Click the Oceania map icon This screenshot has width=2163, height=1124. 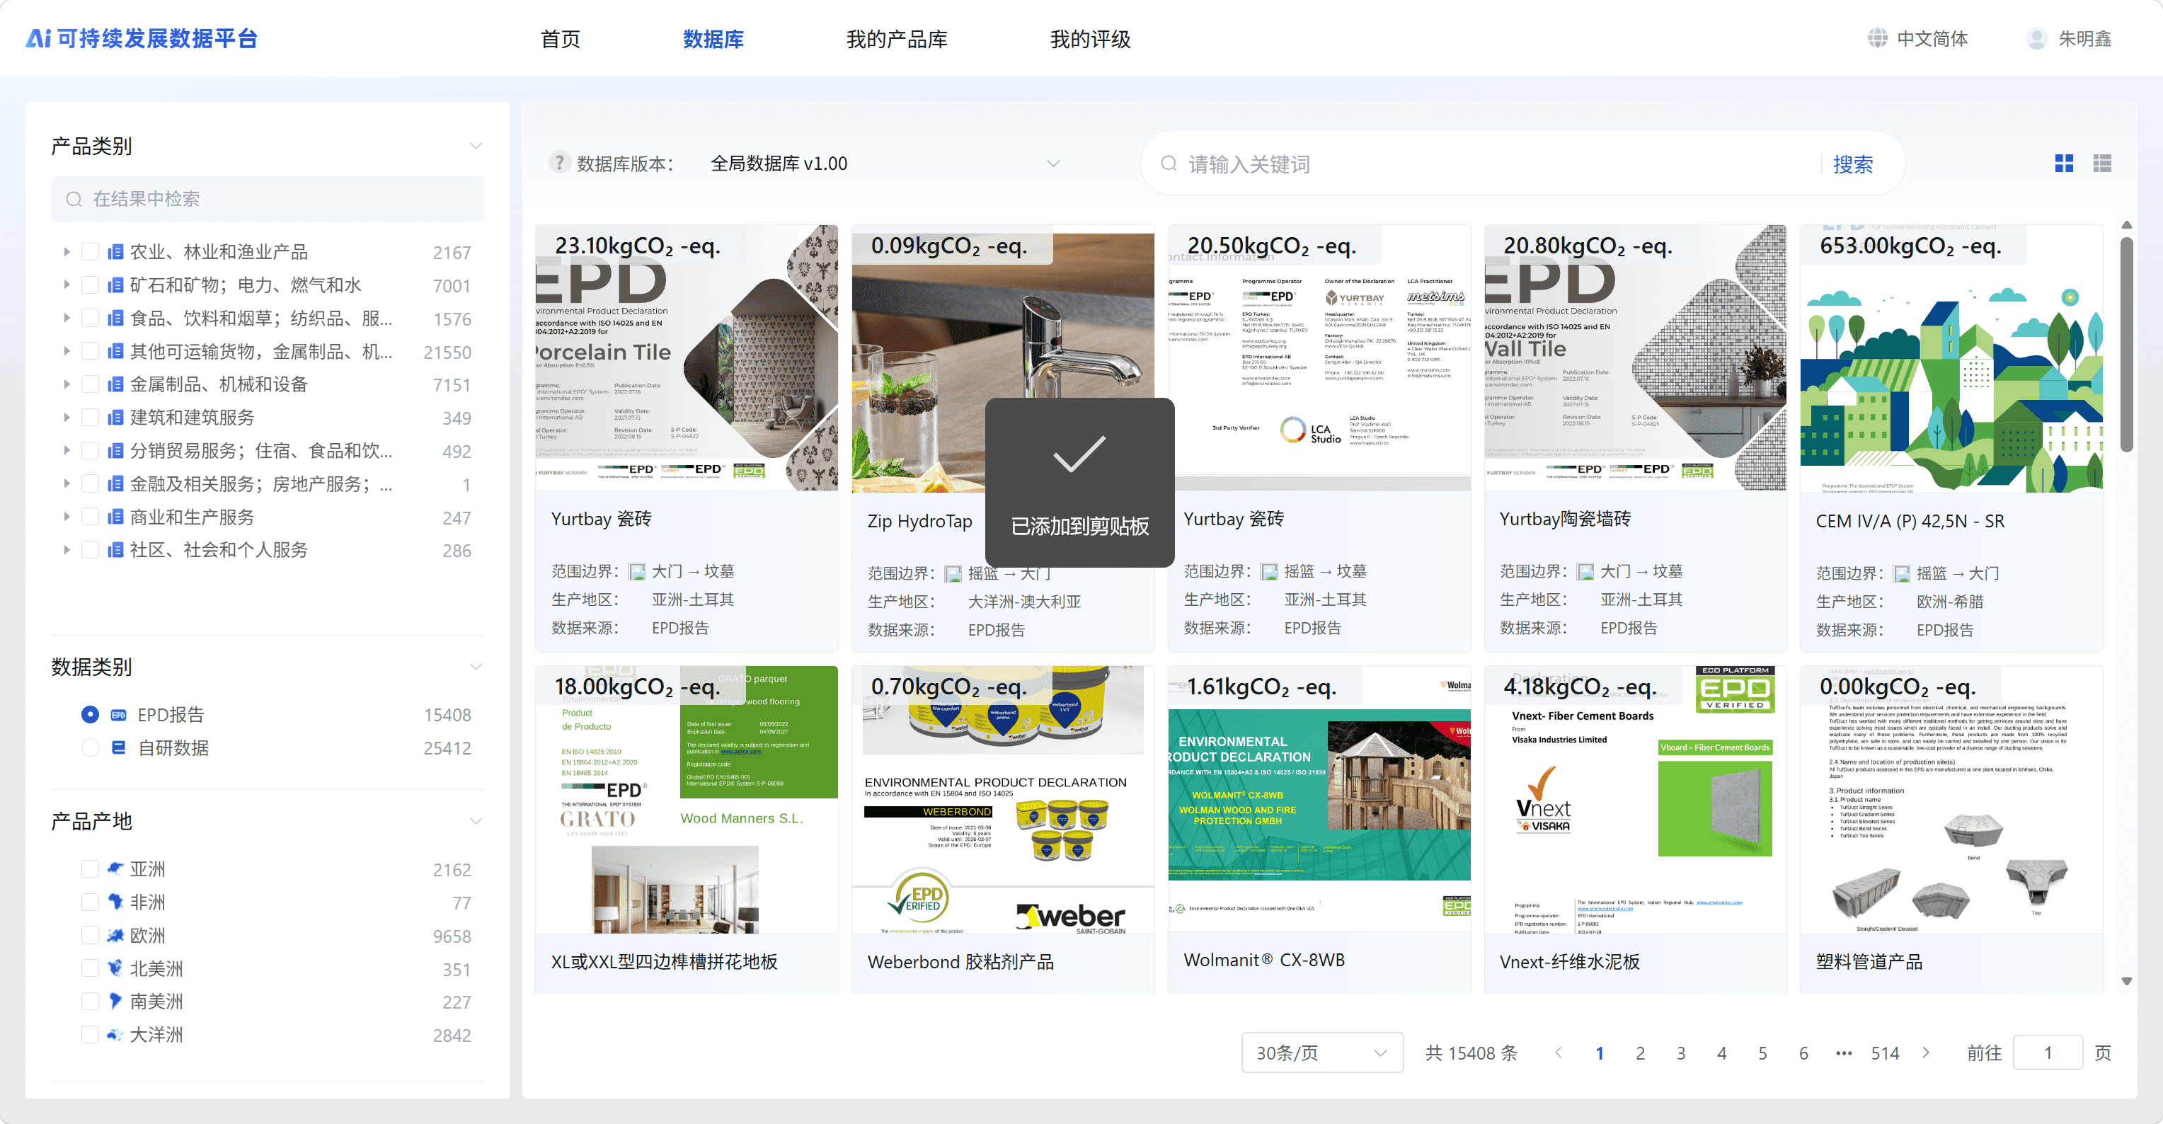(115, 1034)
